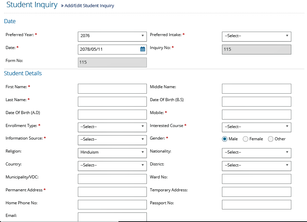Select the Female gender option

click(245, 139)
